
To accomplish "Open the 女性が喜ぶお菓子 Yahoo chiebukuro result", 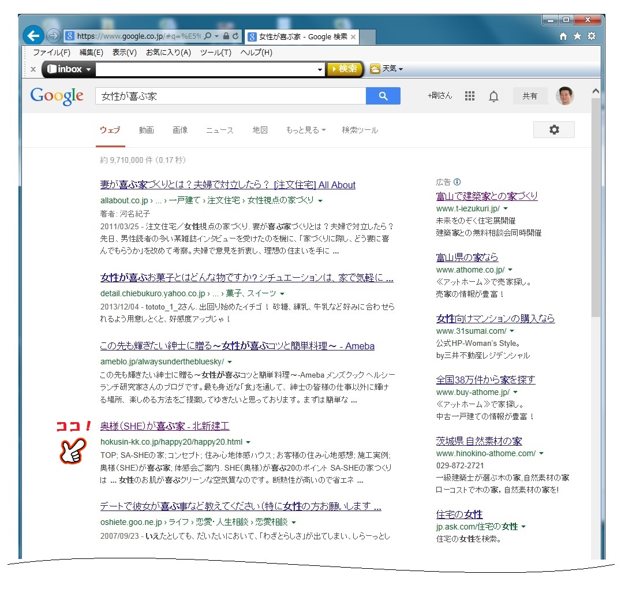I will (x=247, y=277).
